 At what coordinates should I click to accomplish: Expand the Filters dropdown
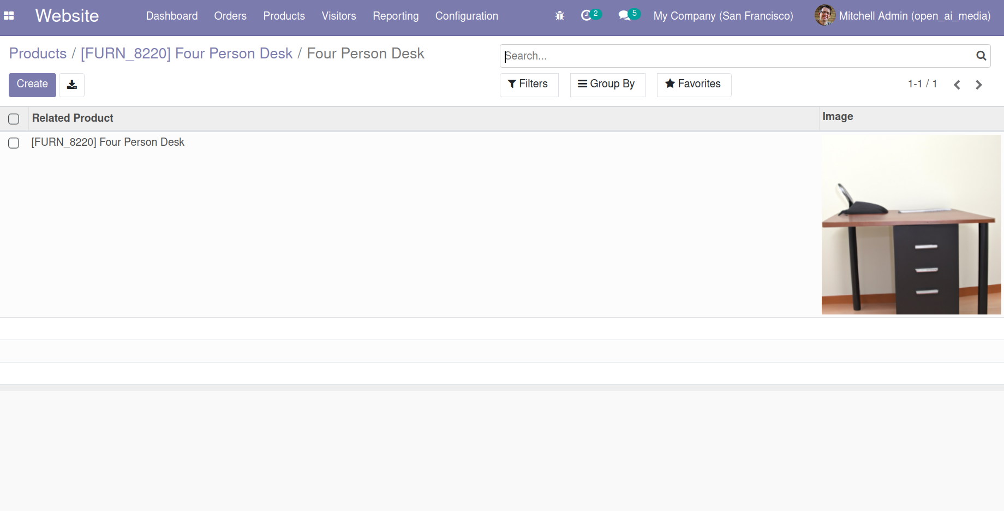pyautogui.click(x=529, y=85)
